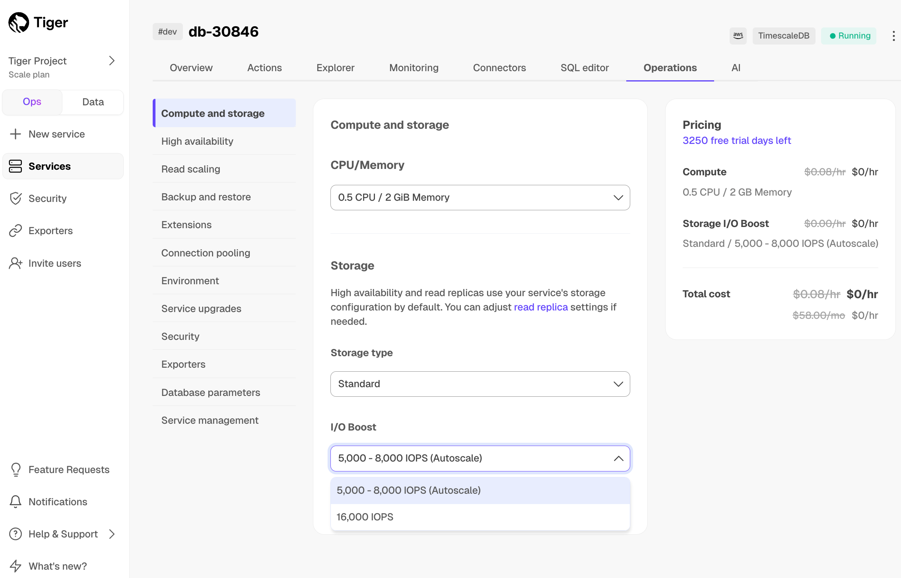Switch to the Ops toggle
Viewport: 901px width, 578px height.
(x=32, y=102)
